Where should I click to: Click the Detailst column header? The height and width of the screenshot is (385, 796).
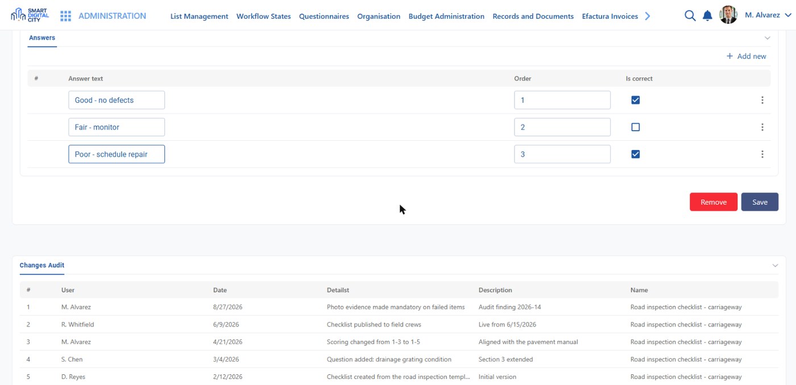point(338,290)
